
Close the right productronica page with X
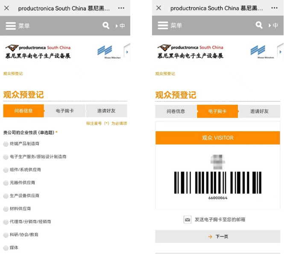159,8
